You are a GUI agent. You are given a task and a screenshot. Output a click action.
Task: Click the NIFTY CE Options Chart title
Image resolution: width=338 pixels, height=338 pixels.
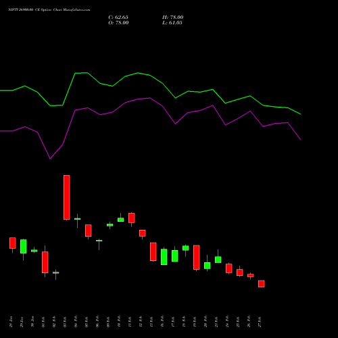click(49, 10)
